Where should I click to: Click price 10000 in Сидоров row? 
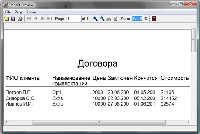pos(99,98)
